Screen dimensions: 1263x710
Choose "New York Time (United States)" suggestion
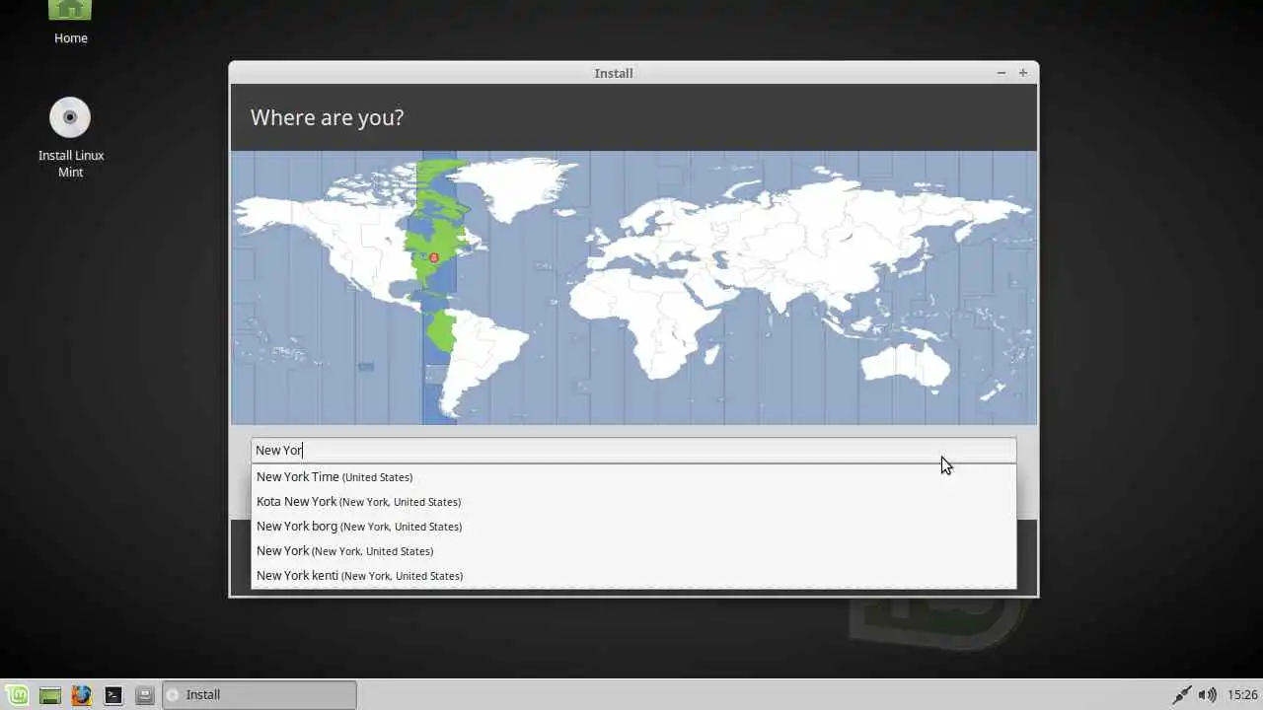point(633,477)
